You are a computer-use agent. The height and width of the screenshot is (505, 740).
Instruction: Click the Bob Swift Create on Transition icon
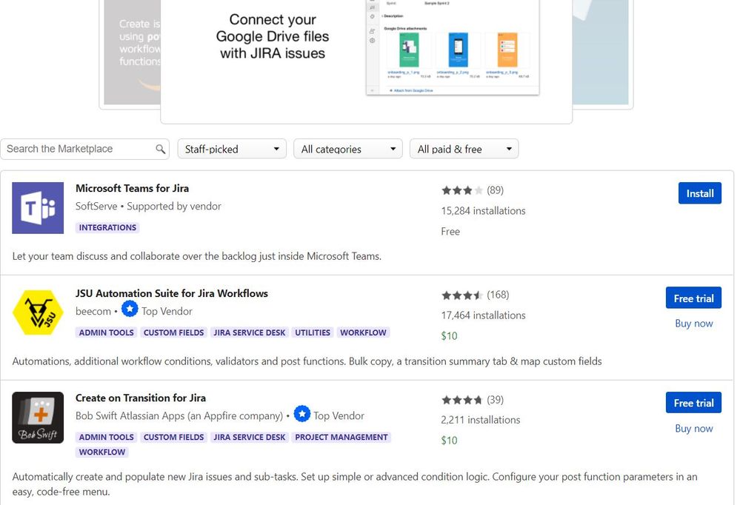point(38,417)
